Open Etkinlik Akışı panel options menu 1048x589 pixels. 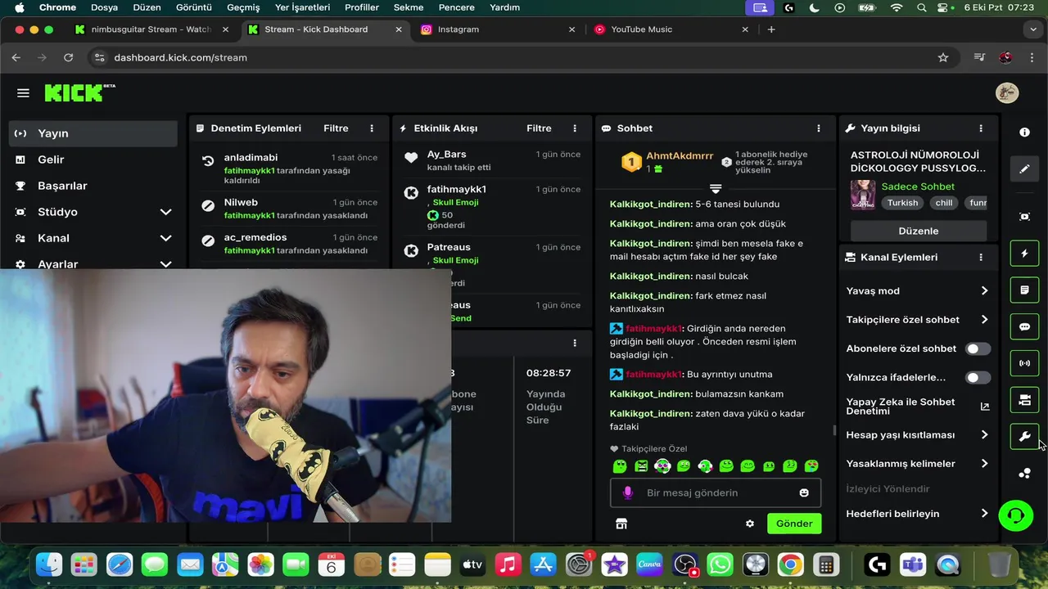tap(575, 128)
